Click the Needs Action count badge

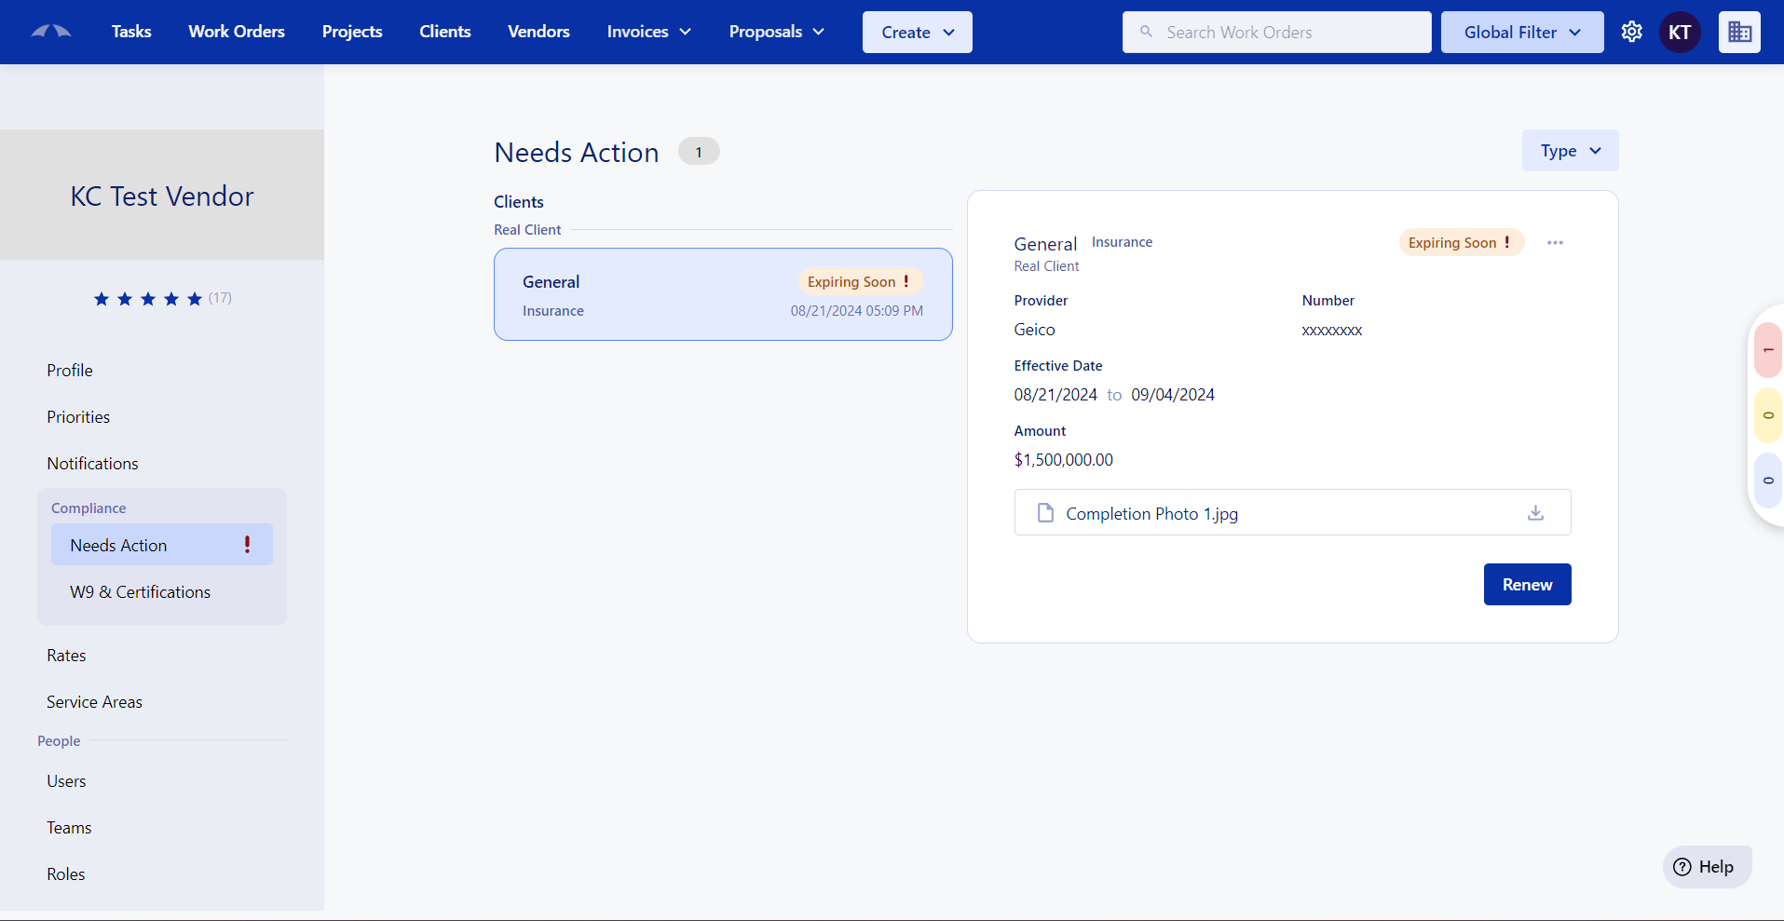click(x=699, y=151)
